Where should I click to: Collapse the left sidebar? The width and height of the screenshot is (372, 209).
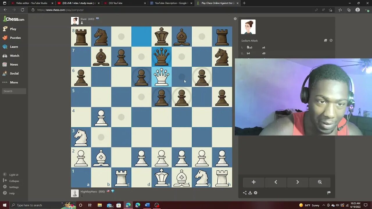tap(11, 181)
